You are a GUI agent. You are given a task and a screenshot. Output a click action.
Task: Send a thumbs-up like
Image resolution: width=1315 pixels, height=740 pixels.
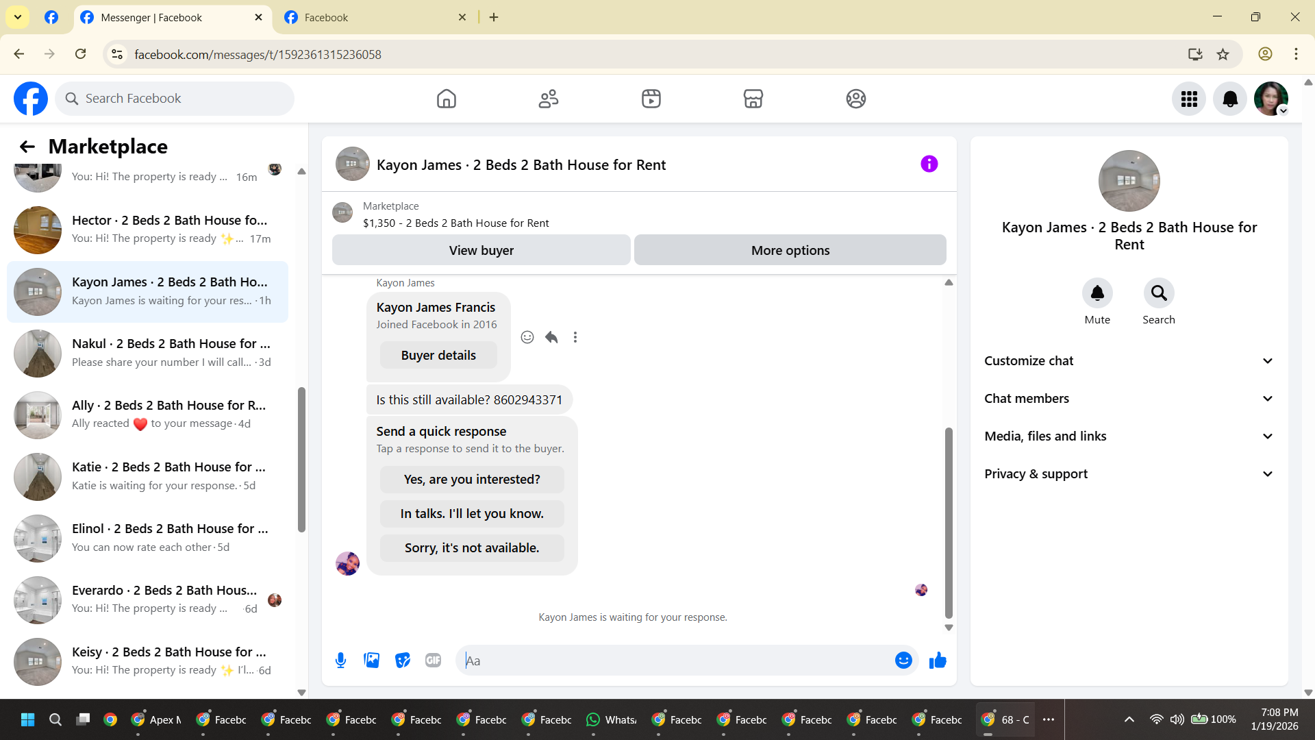[938, 661]
